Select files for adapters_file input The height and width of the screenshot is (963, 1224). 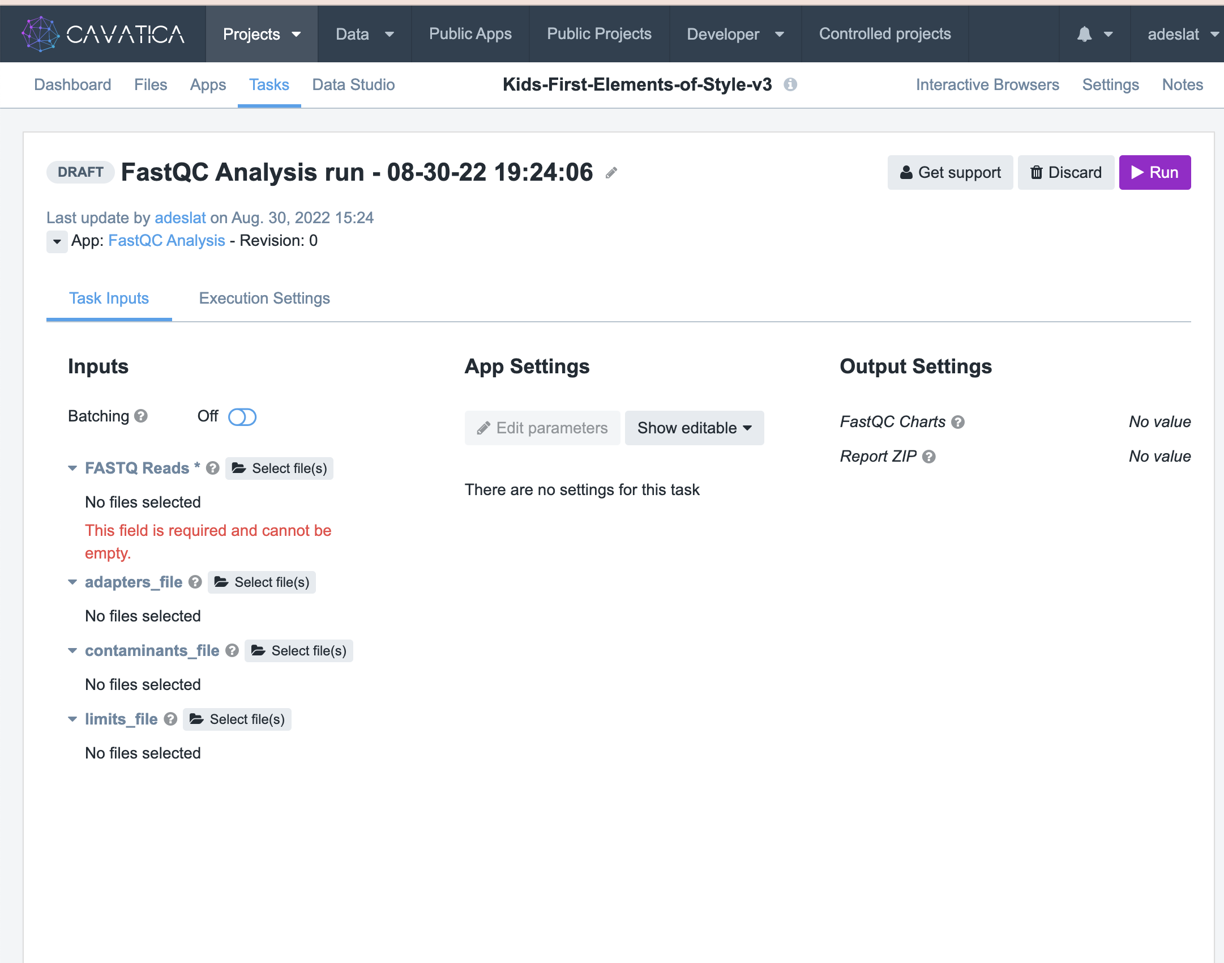tap(262, 582)
